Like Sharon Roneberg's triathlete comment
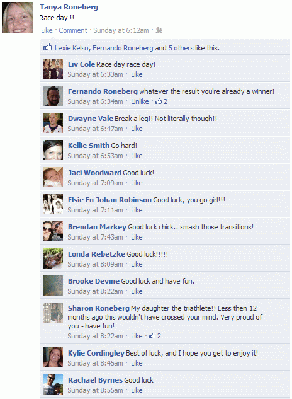The height and width of the screenshot is (399, 292). point(137,336)
